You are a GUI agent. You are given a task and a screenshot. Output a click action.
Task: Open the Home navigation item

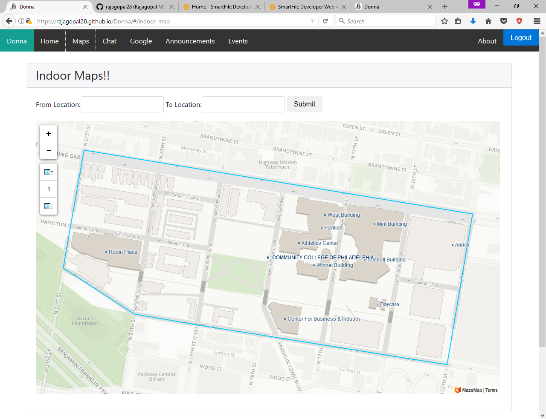click(49, 41)
